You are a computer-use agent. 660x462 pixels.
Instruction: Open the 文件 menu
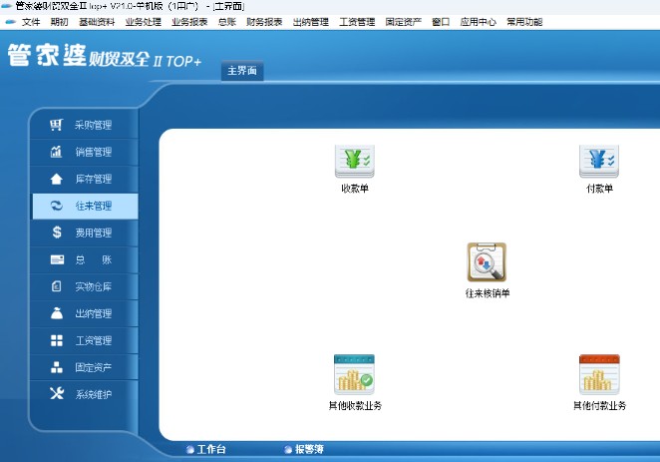[x=31, y=22]
